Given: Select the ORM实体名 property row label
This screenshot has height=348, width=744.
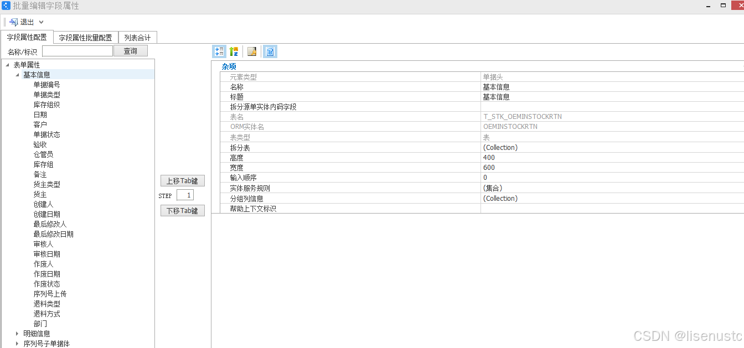Looking at the screenshot, I should pyautogui.click(x=246, y=127).
